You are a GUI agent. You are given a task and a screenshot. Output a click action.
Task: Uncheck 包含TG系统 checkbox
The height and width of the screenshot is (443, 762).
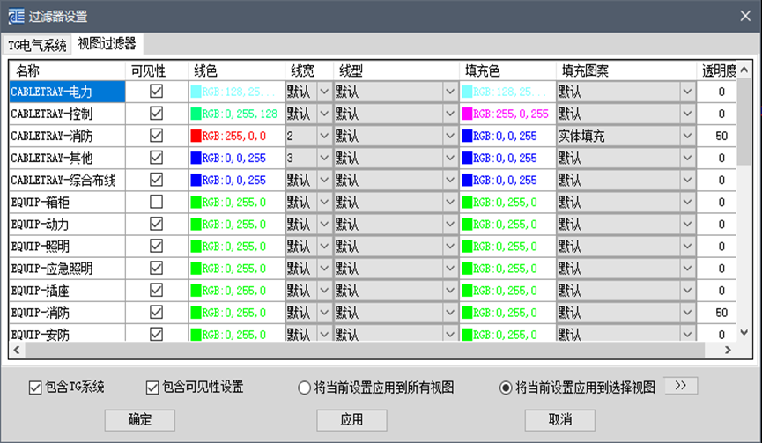pos(35,388)
